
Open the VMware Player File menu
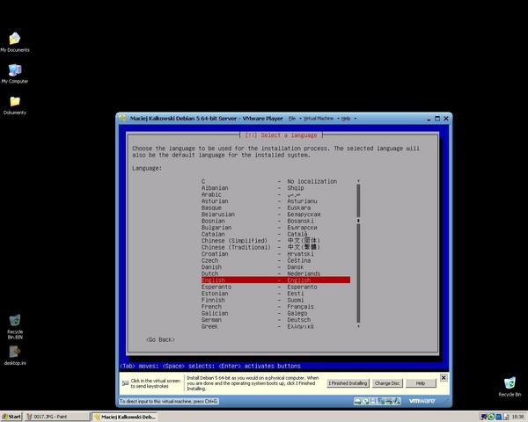(292, 119)
